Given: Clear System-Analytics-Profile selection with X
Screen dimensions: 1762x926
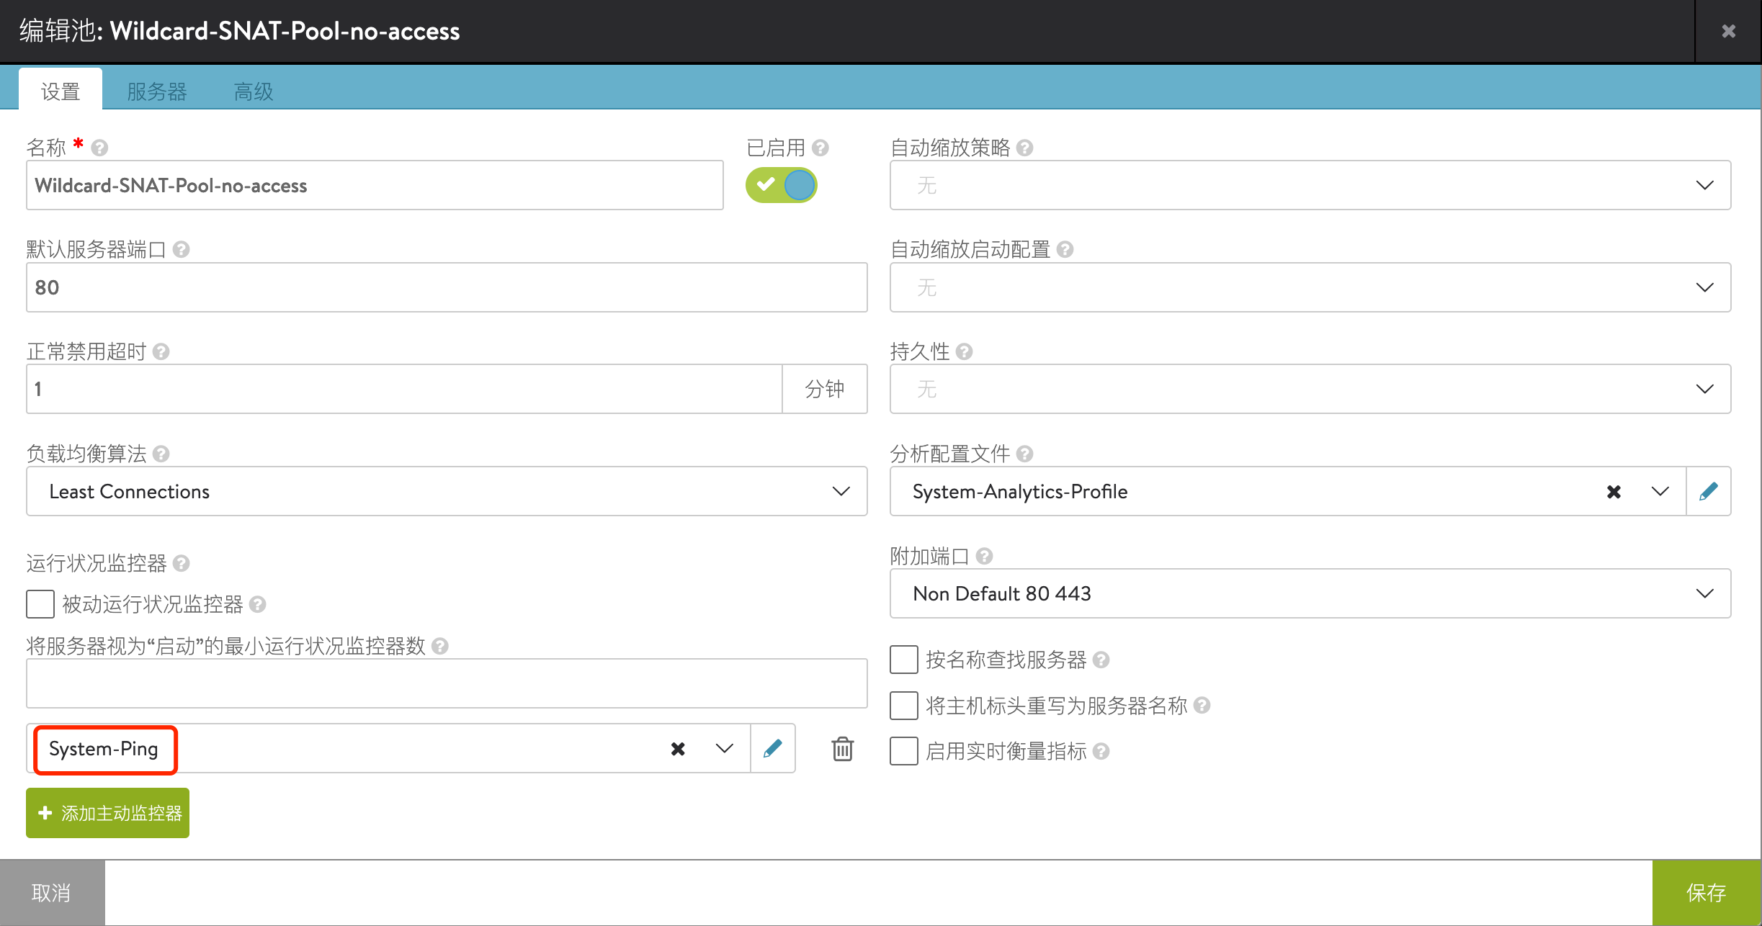Looking at the screenshot, I should coord(1614,492).
